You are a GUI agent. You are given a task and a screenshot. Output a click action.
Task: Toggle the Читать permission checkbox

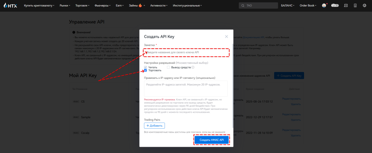point(146,67)
